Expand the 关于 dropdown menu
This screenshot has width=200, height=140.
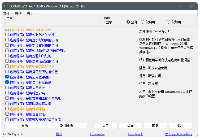tap(30, 13)
